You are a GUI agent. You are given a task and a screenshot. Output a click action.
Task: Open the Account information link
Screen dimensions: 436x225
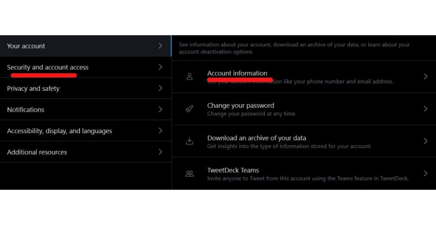point(237,73)
